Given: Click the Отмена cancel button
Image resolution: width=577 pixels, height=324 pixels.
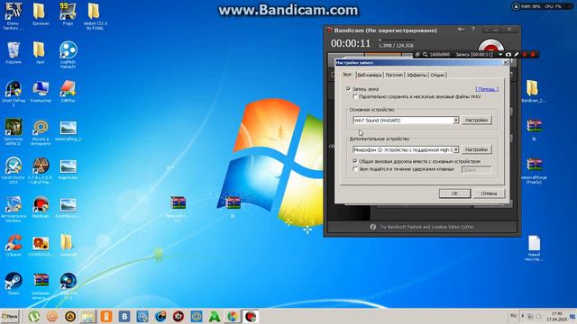Looking at the screenshot, I should (489, 193).
